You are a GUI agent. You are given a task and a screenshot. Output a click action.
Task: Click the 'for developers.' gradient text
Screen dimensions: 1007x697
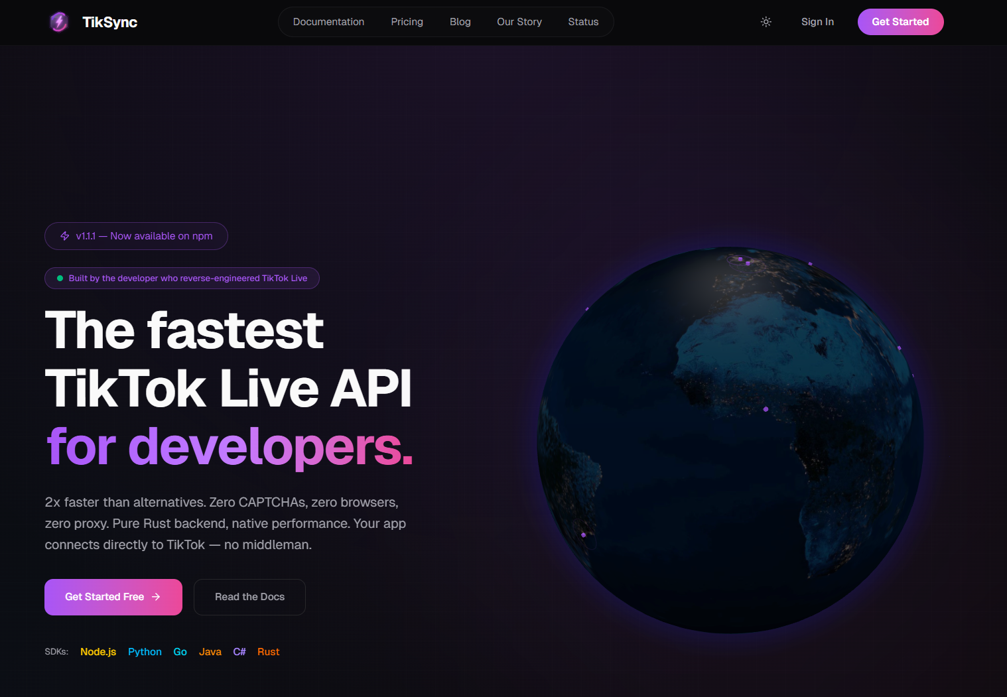point(230,447)
